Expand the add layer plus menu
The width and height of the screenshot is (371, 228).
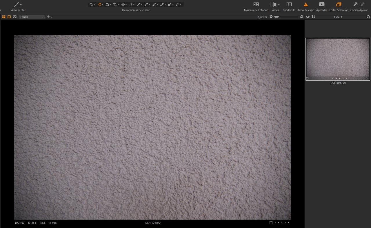click(x=49, y=17)
